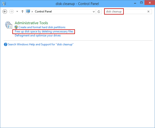Minimize the Control Panel window
Viewport: 155px width, 128px height.
(x=135, y=3)
